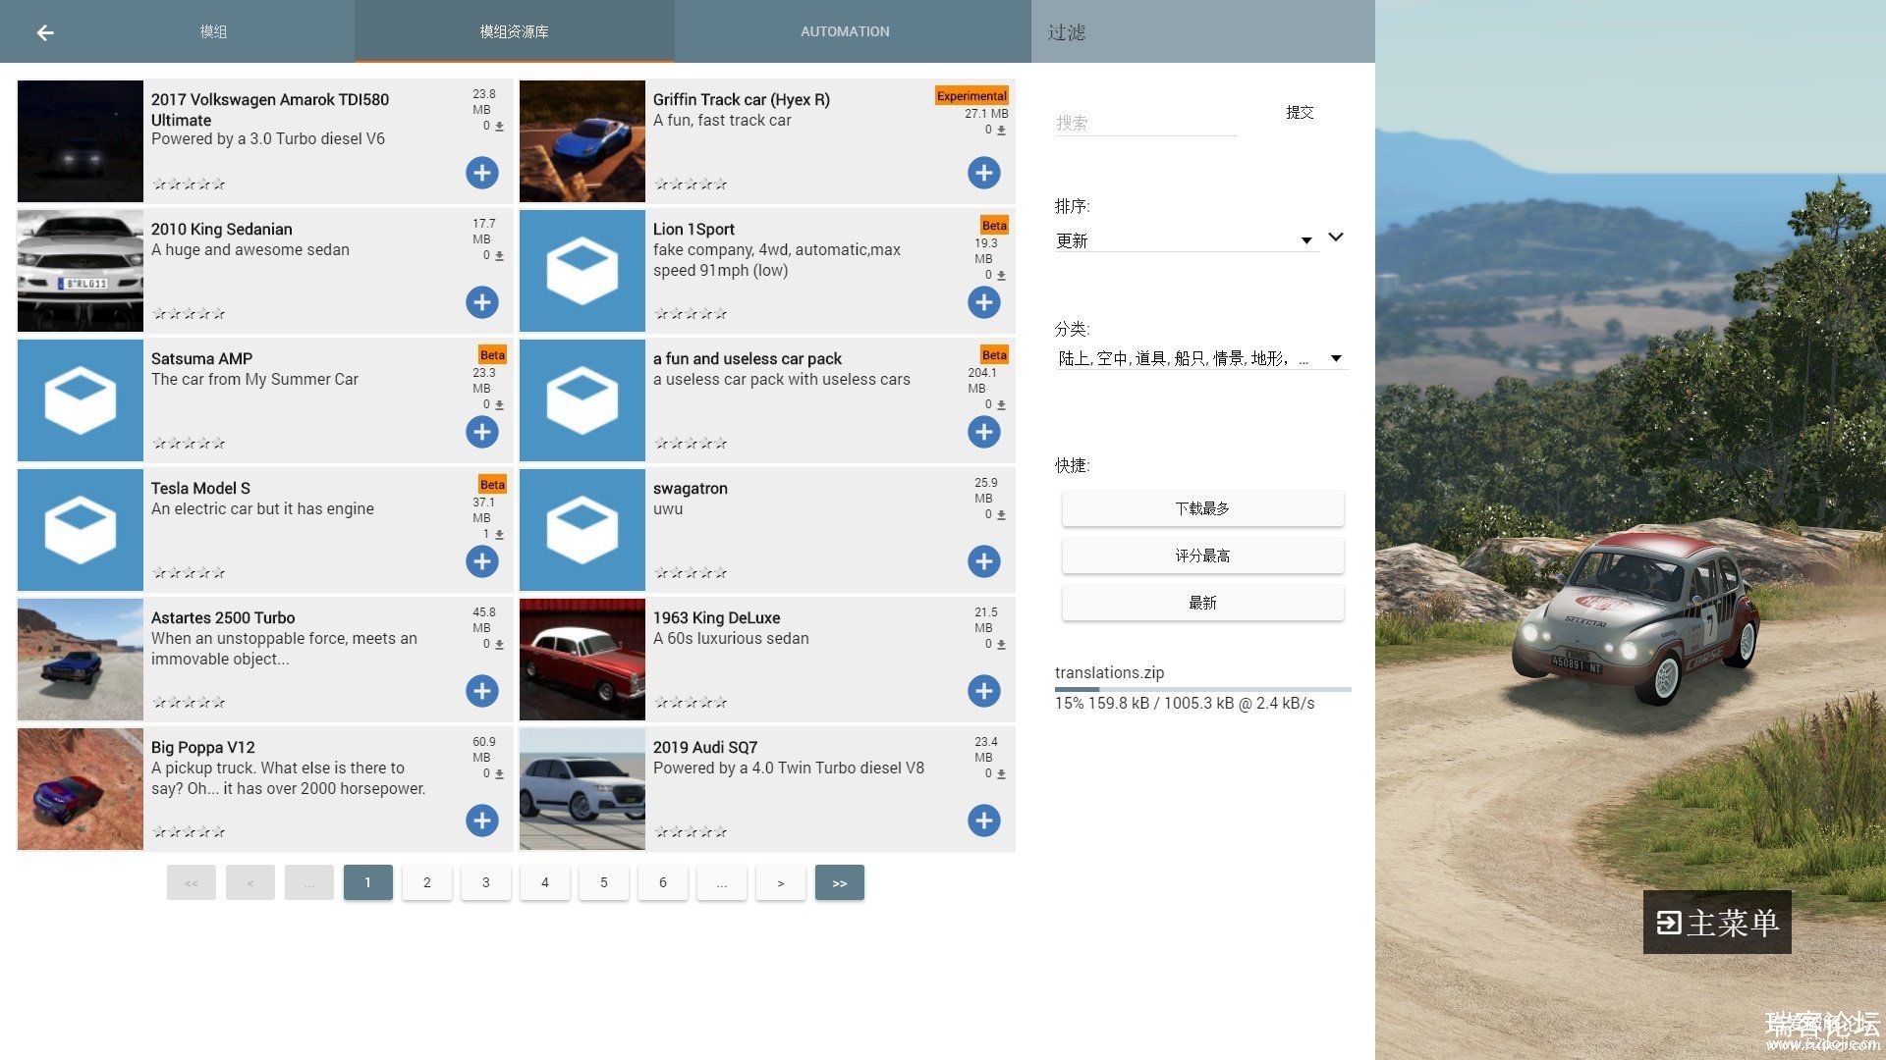Go to next page arrow

[780, 882]
